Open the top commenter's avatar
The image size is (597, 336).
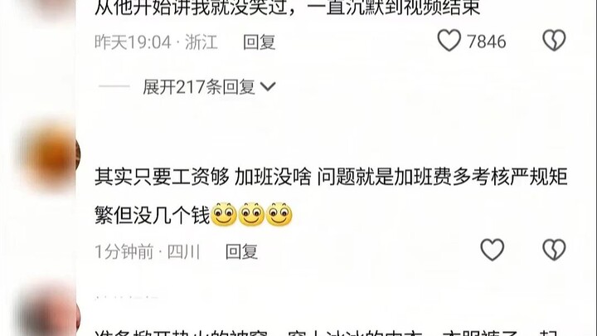pyautogui.click(x=51, y=7)
